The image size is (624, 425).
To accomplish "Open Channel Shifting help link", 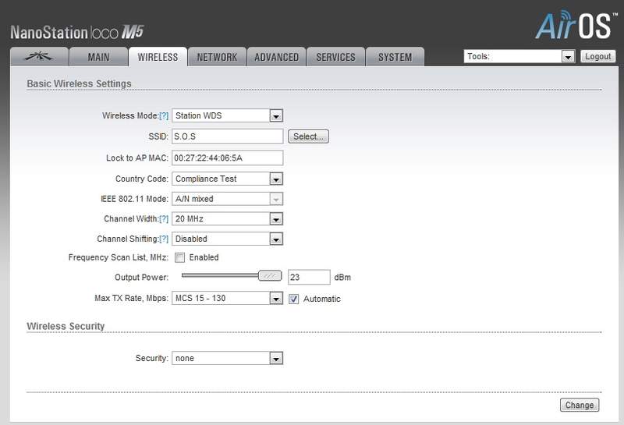I will 164,239.
